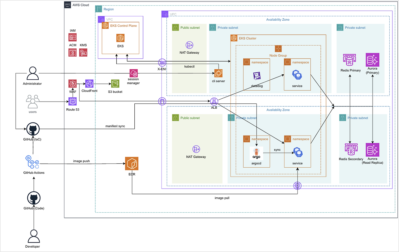The height and width of the screenshot is (252, 399).
Task: Click the S3 bucket icon
Action: [x=115, y=84]
